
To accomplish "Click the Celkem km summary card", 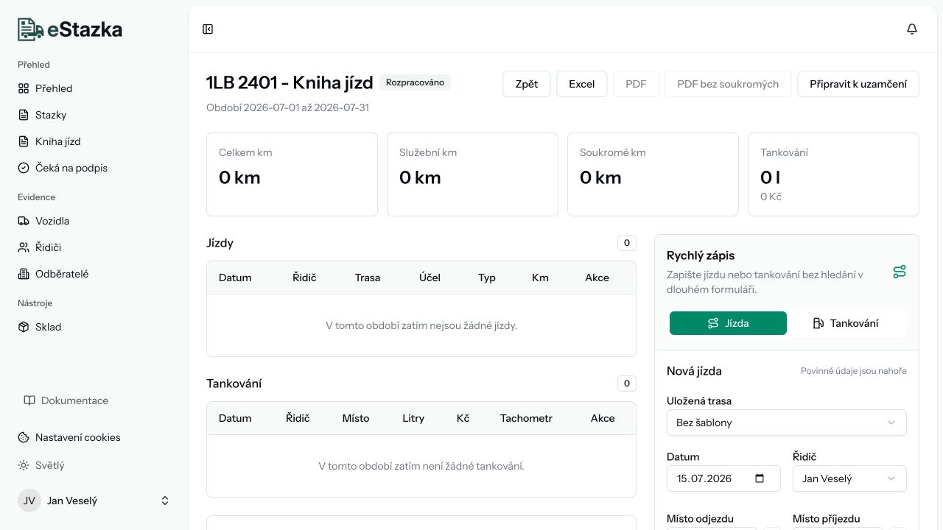I will tap(292, 174).
